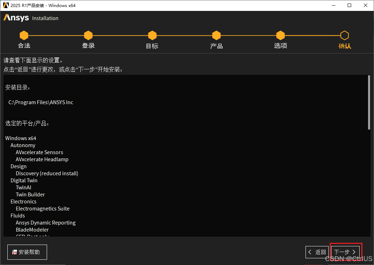Image resolution: width=374 pixels, height=265 pixels.
Task: Click the Digital Twin category row
Action: [x=24, y=181]
